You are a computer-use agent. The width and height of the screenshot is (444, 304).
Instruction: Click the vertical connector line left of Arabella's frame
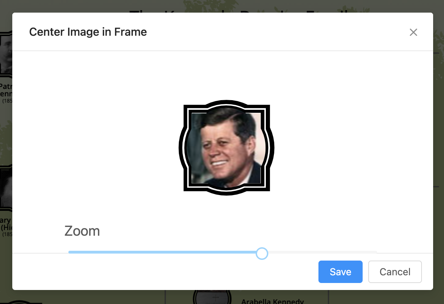coord(165,297)
